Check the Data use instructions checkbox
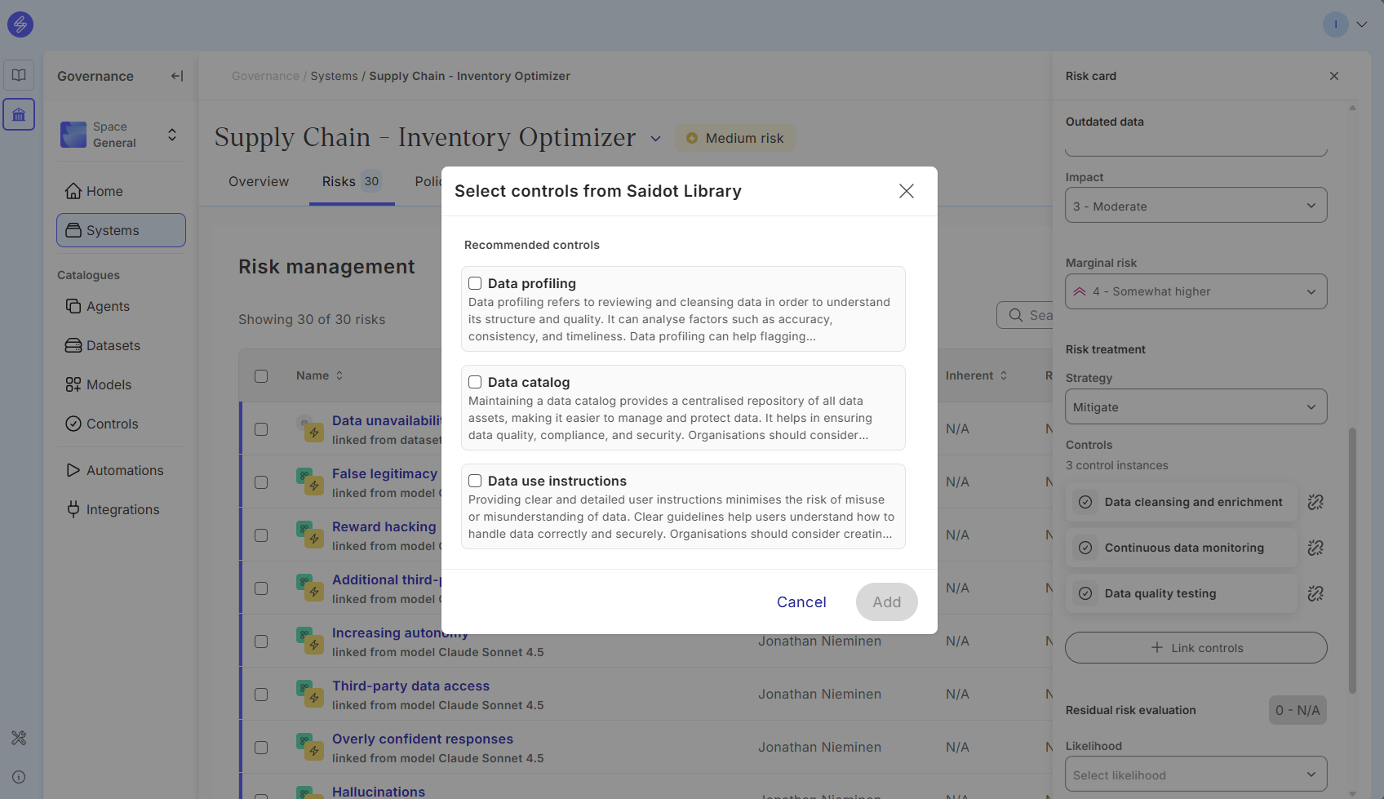This screenshot has width=1384, height=799. click(475, 481)
